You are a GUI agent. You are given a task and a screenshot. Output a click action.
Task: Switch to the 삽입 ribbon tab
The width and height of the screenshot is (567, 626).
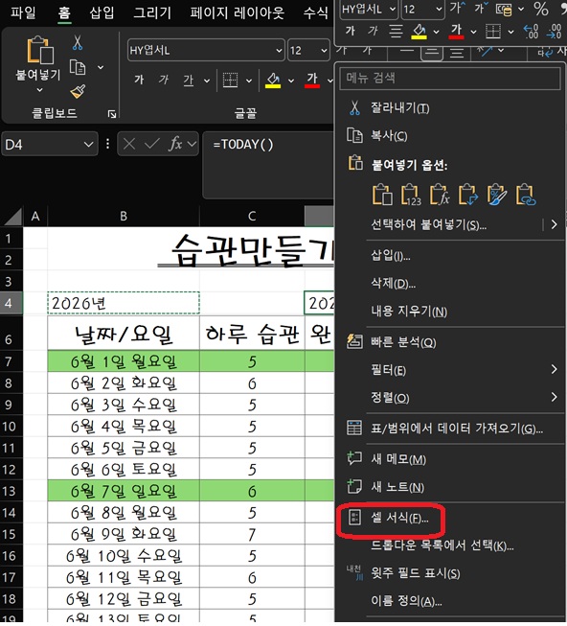[x=102, y=12]
